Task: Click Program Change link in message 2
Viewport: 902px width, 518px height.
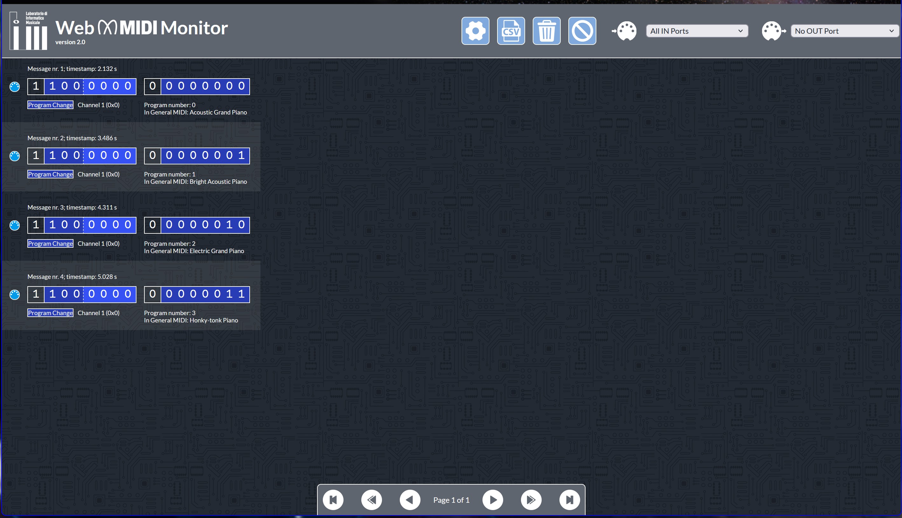Action: point(50,174)
